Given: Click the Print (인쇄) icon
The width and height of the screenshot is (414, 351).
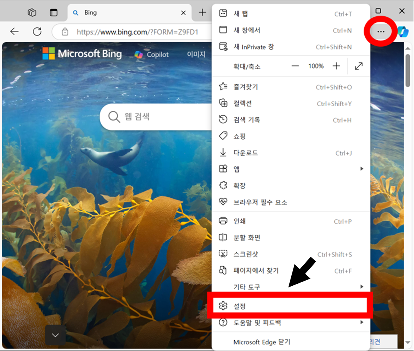Looking at the screenshot, I should (223, 221).
